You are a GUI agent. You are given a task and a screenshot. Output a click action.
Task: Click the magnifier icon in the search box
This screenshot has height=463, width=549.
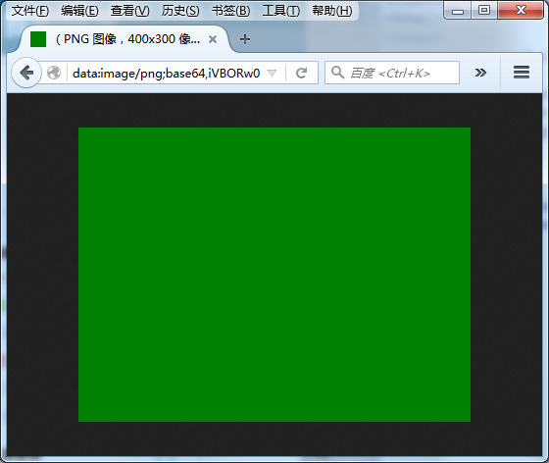point(337,73)
